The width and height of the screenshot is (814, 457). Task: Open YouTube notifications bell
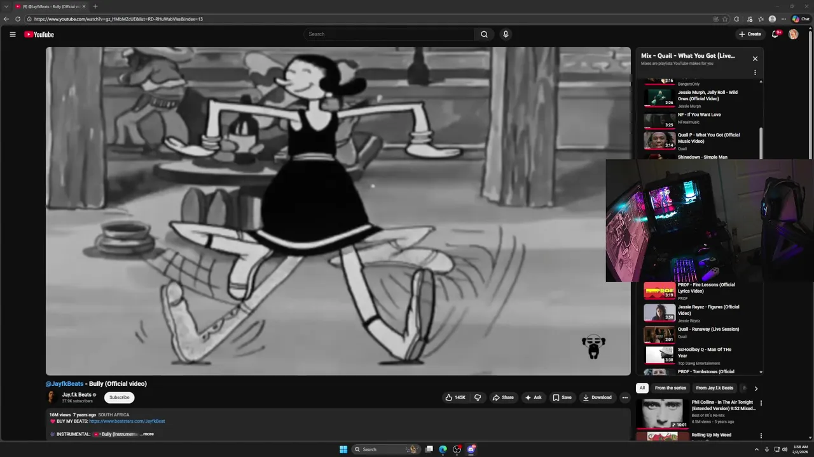coord(775,34)
